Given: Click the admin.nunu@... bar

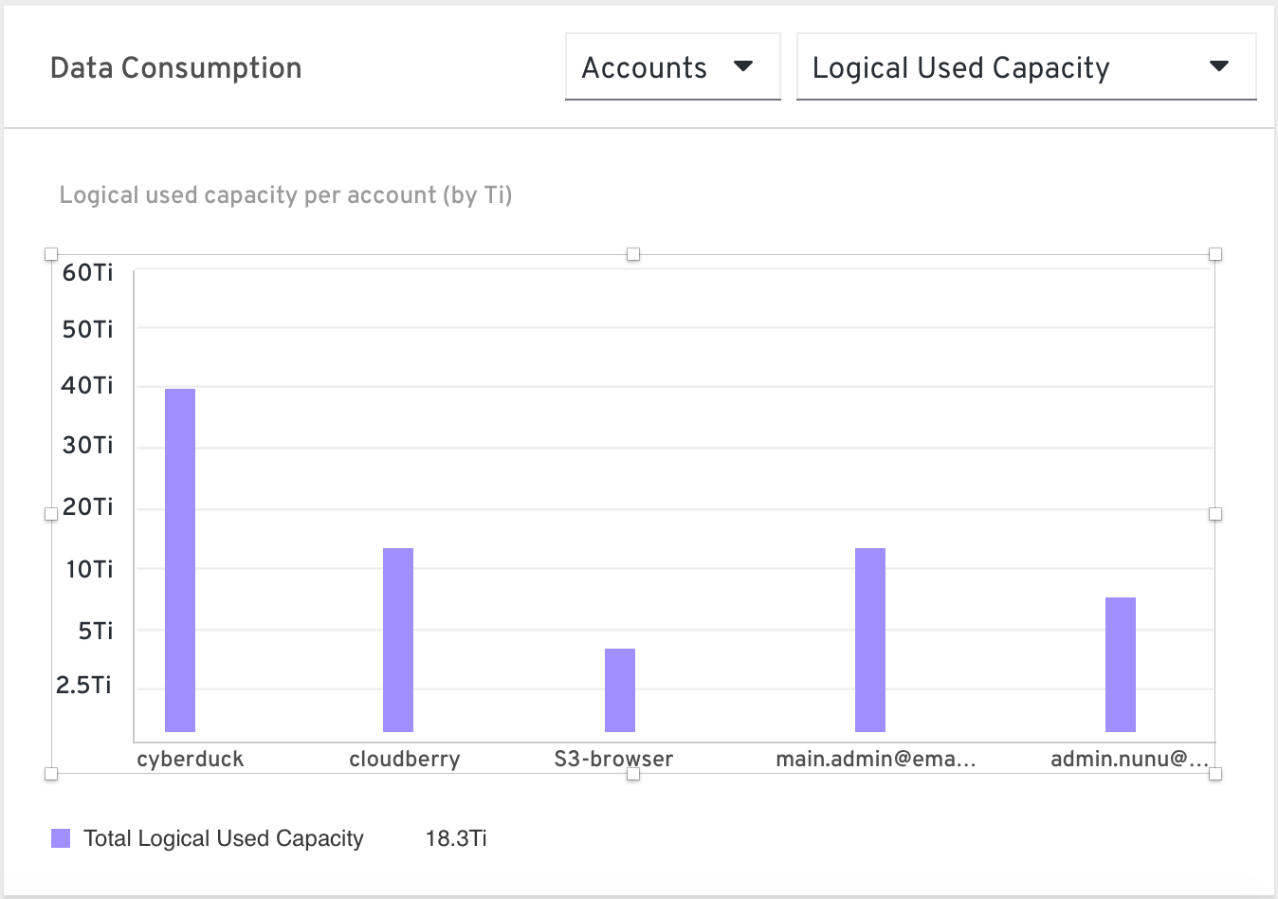Looking at the screenshot, I should tap(1121, 664).
